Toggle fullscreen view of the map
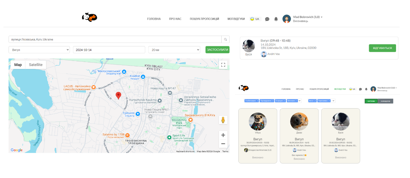The height and width of the screenshot is (178, 410). (223, 65)
